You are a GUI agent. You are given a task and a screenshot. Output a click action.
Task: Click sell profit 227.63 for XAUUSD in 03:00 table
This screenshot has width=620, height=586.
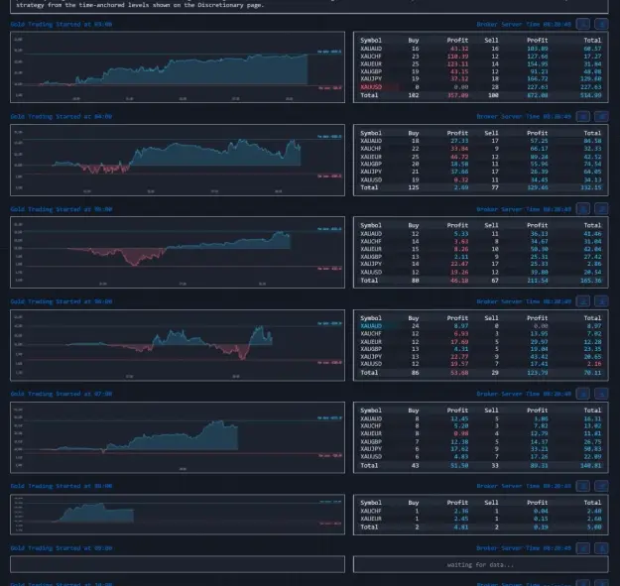tap(537, 87)
